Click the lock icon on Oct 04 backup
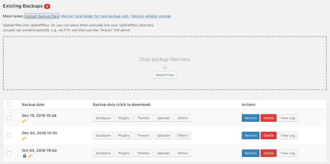This screenshot has height=164, width=330. 24,156
